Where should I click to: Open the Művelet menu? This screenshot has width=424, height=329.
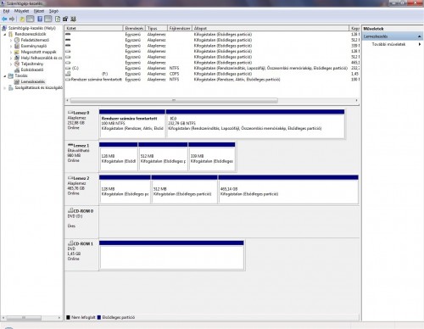[21, 11]
